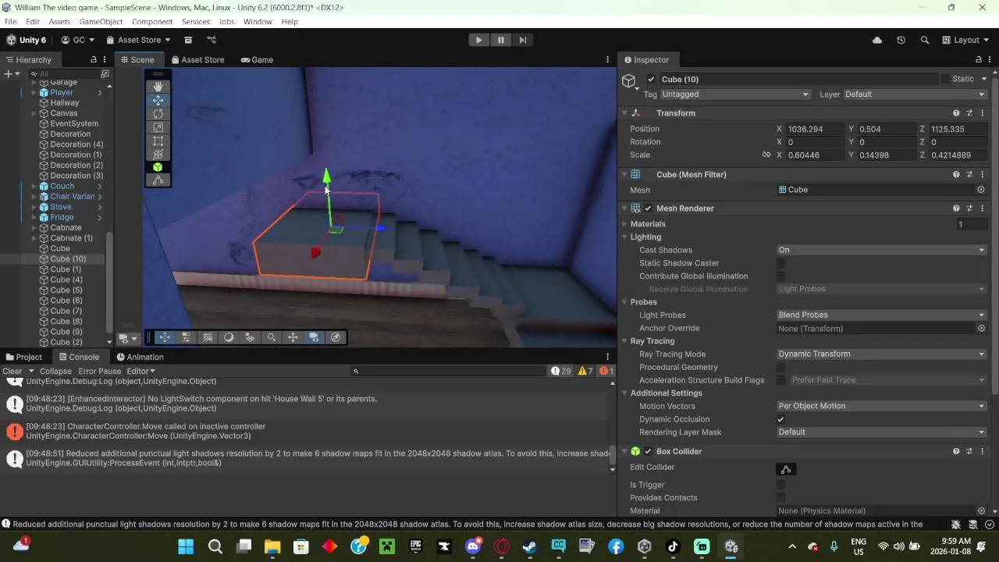The image size is (999, 562).
Task: Open the Cast Shadows dropdown
Action: click(881, 250)
